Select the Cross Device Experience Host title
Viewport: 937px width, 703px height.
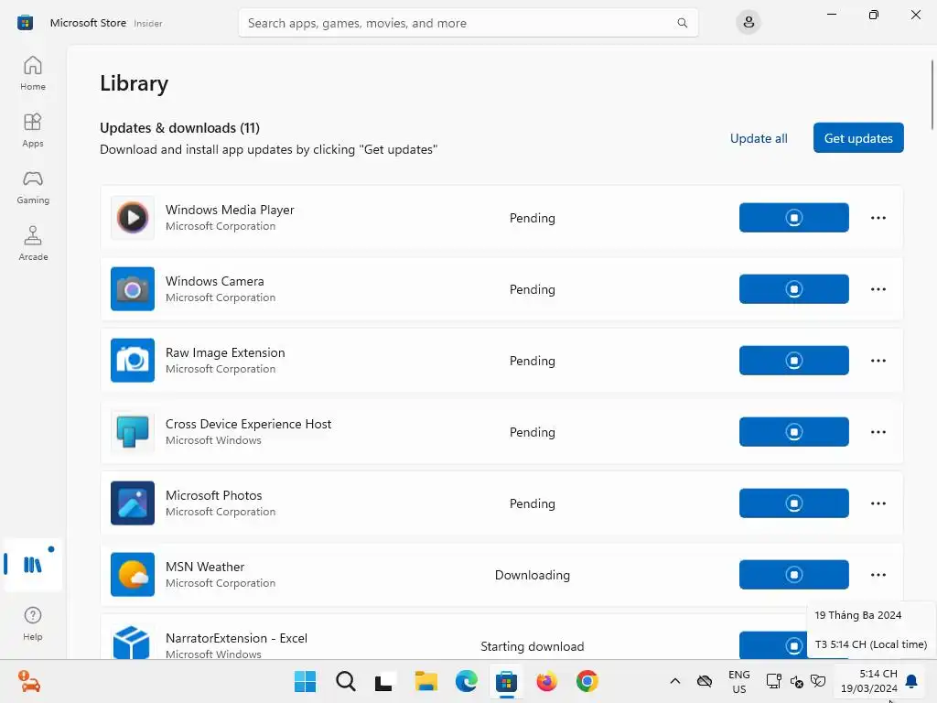(x=248, y=424)
